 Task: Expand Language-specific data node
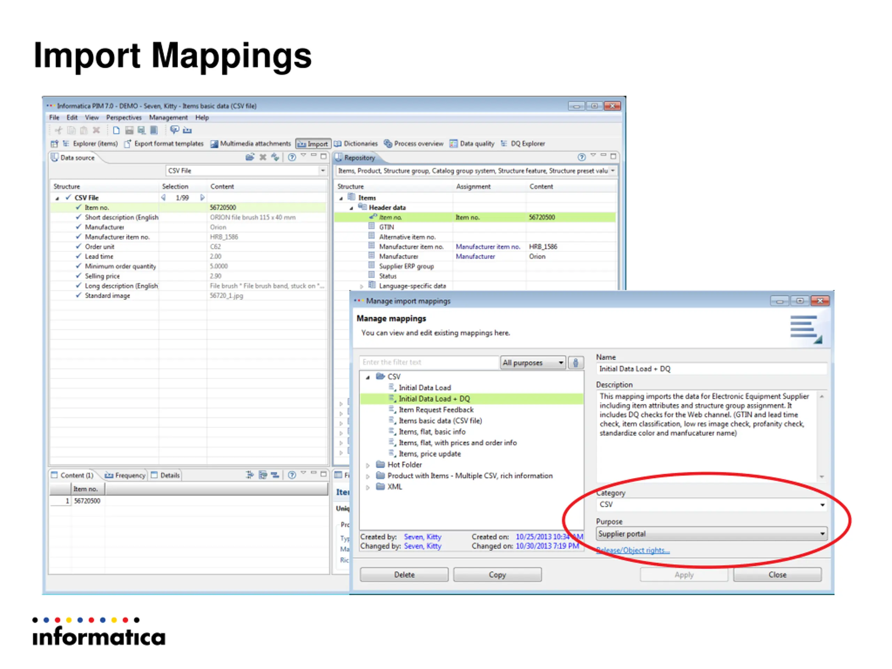coord(361,286)
